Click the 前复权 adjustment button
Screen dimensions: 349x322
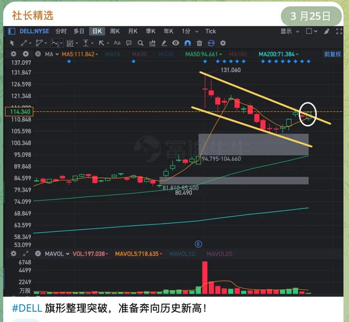click(x=333, y=54)
